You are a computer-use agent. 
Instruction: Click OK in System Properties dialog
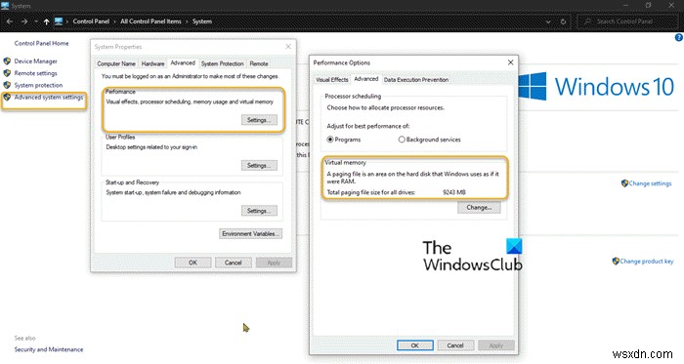click(x=192, y=263)
